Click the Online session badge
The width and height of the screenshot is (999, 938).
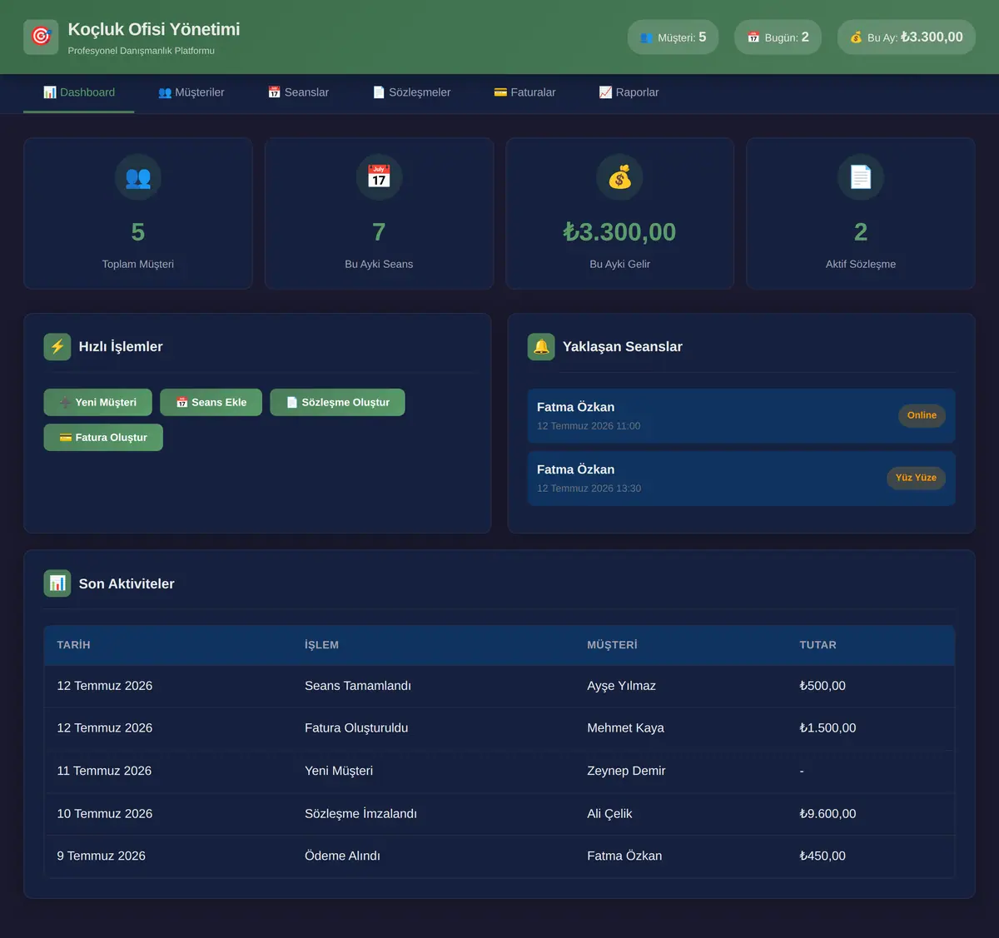coord(922,415)
